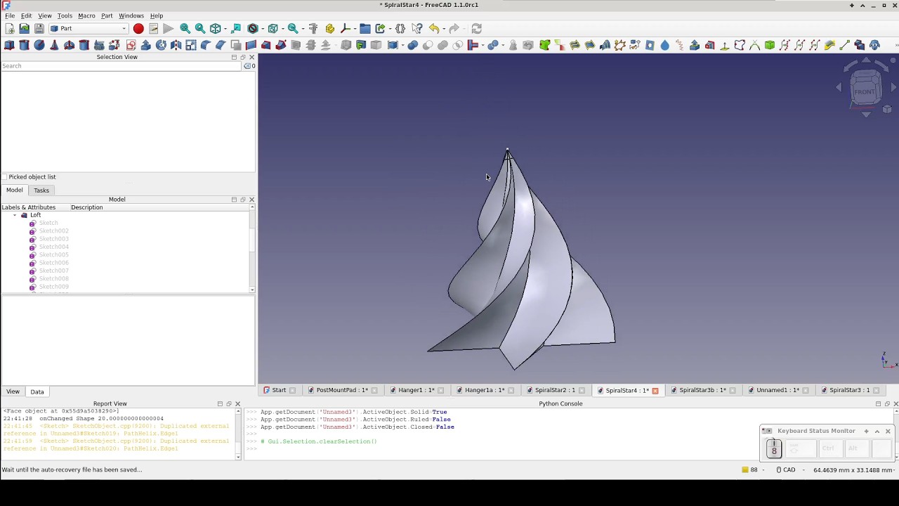Click the Refresh recompute icon
The height and width of the screenshot is (506, 899).
click(x=476, y=28)
